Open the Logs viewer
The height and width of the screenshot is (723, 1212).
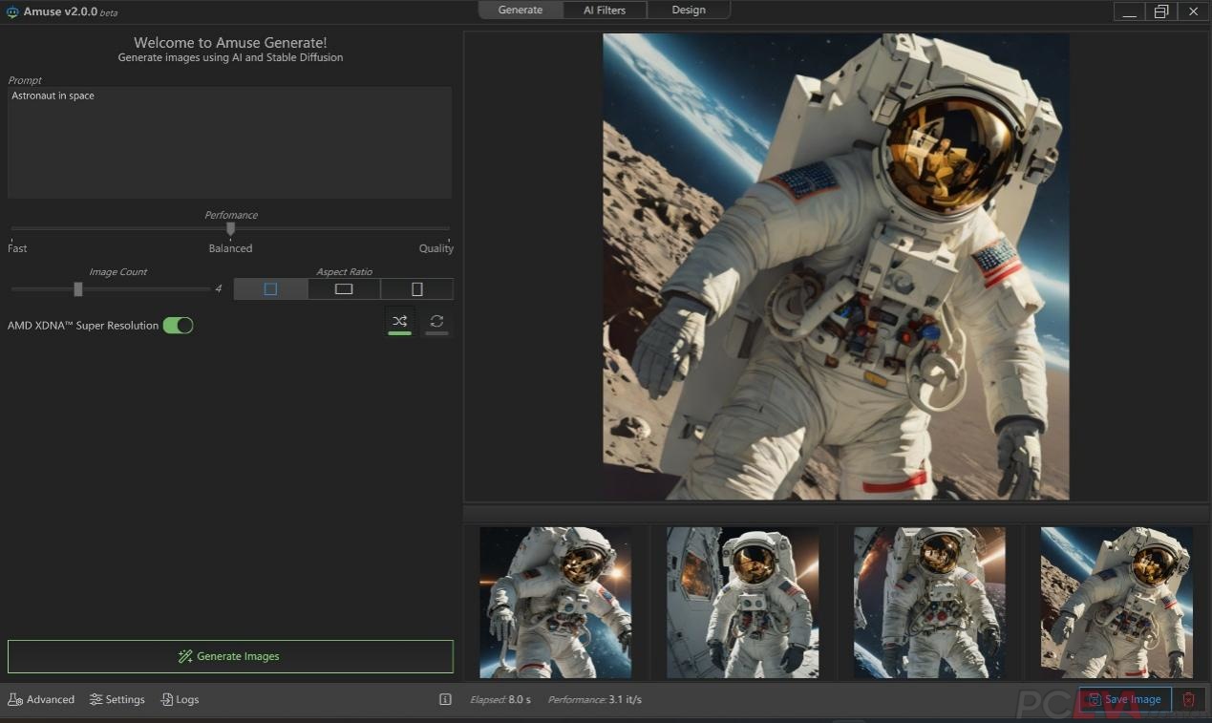(x=180, y=699)
